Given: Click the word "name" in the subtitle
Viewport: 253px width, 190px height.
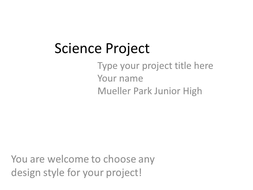Looking at the screenshot, I should pos(131,79).
